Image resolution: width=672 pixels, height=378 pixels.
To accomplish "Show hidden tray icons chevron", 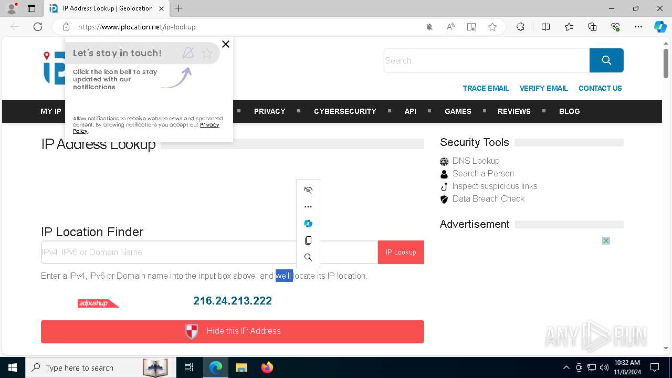I will point(566,367).
